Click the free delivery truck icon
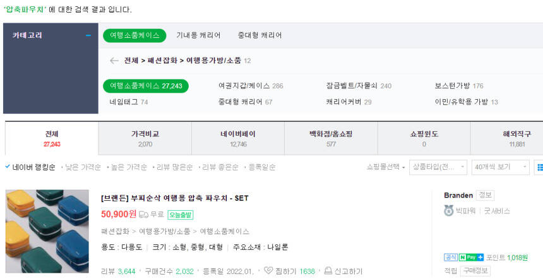The height and width of the screenshot is (279, 543). (x=143, y=215)
